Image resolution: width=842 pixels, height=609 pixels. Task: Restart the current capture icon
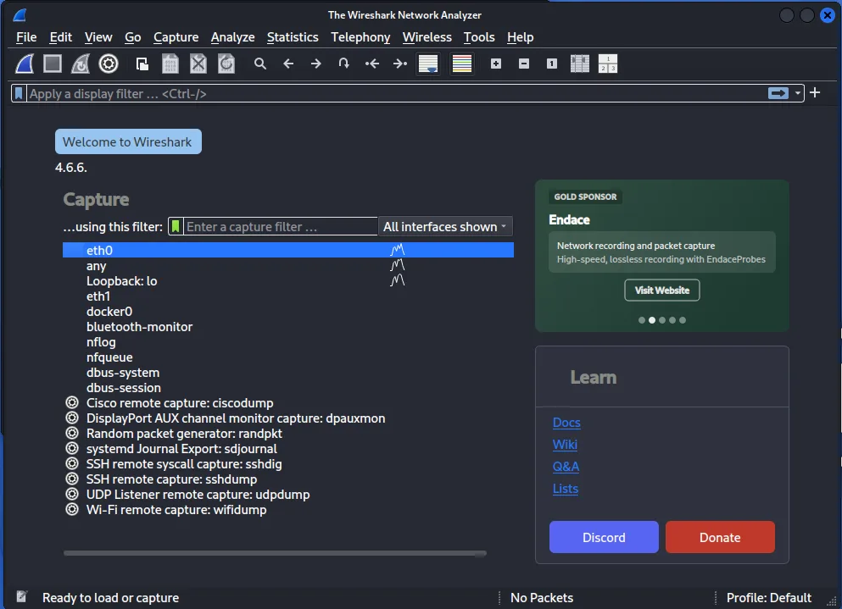[80, 64]
